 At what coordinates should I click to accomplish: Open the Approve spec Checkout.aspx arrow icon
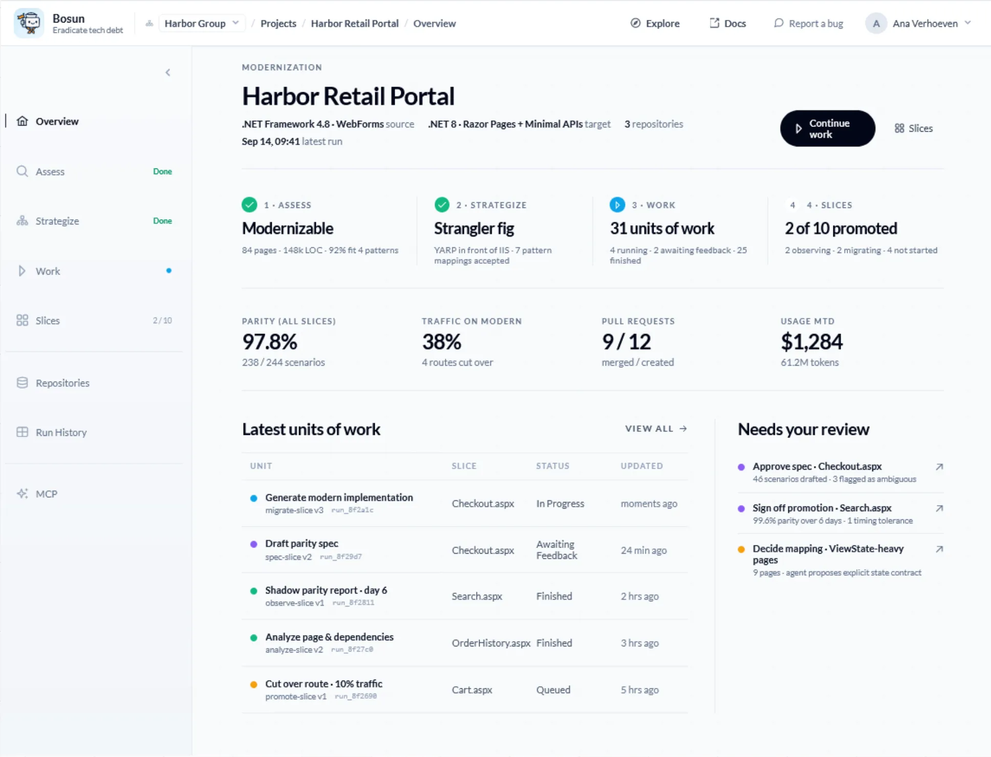[939, 467]
